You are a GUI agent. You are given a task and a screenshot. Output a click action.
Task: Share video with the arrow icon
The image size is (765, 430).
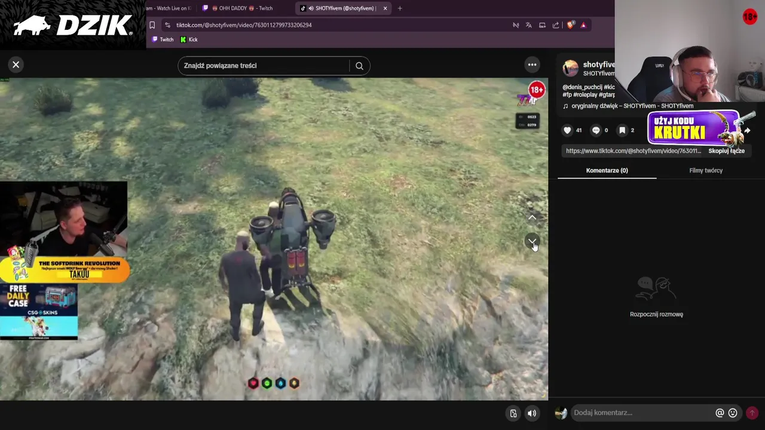(x=747, y=130)
